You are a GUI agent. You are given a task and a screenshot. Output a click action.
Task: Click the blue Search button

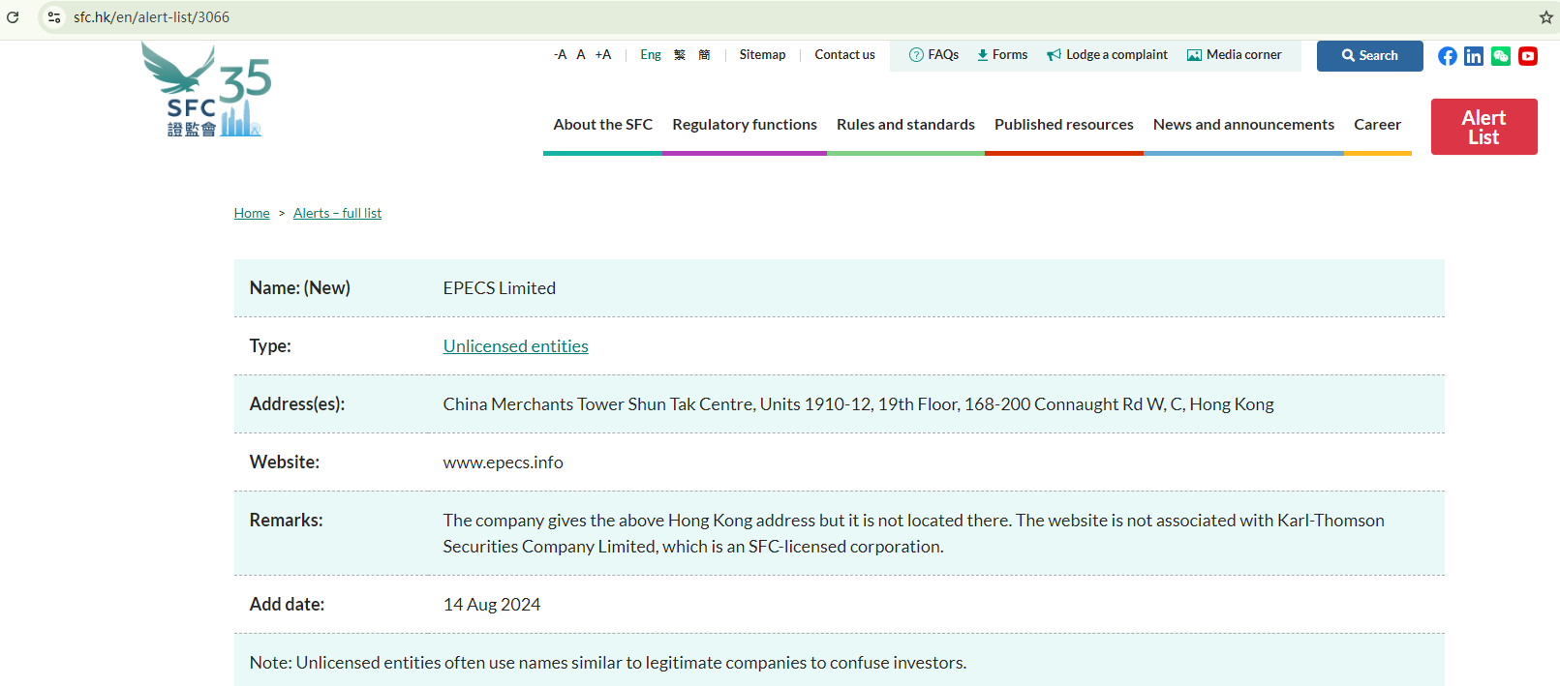pos(1369,56)
